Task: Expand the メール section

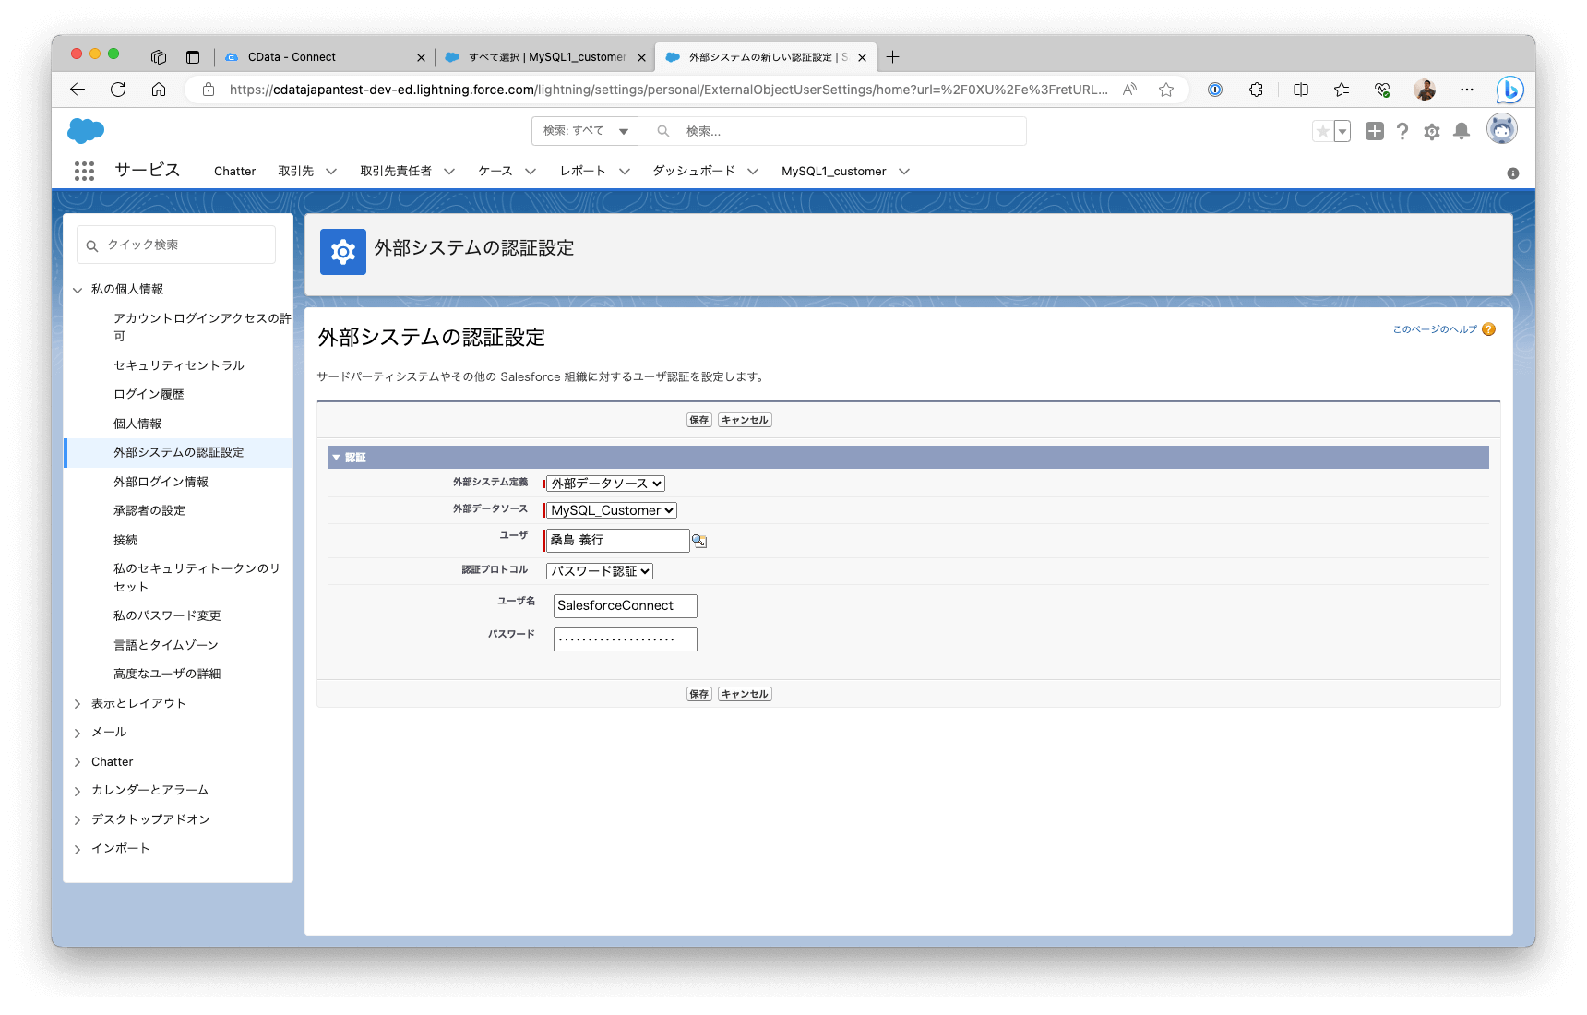Action: [x=78, y=733]
